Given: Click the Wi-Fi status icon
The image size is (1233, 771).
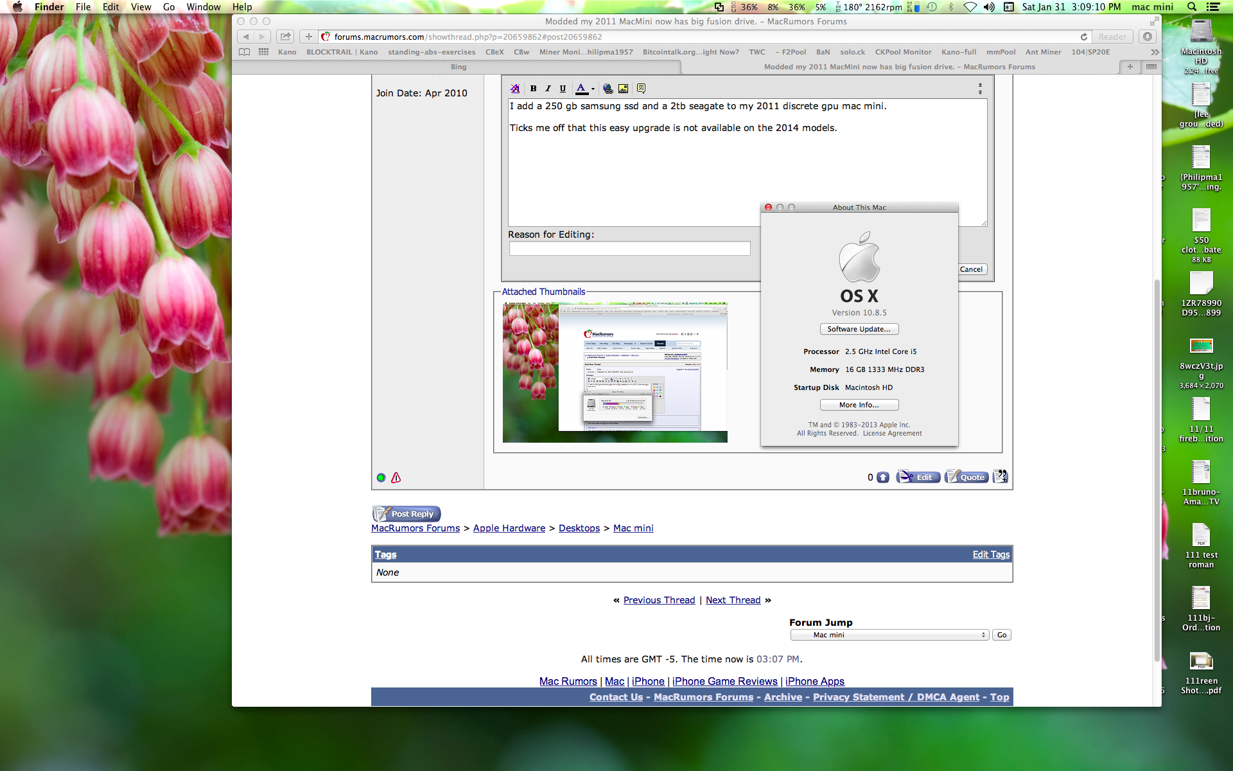Looking at the screenshot, I should click(970, 7).
